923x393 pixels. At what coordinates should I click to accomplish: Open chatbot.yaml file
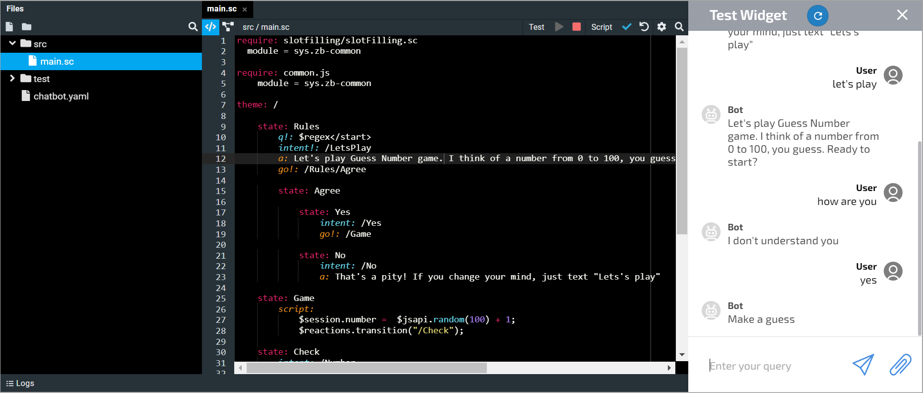click(61, 97)
